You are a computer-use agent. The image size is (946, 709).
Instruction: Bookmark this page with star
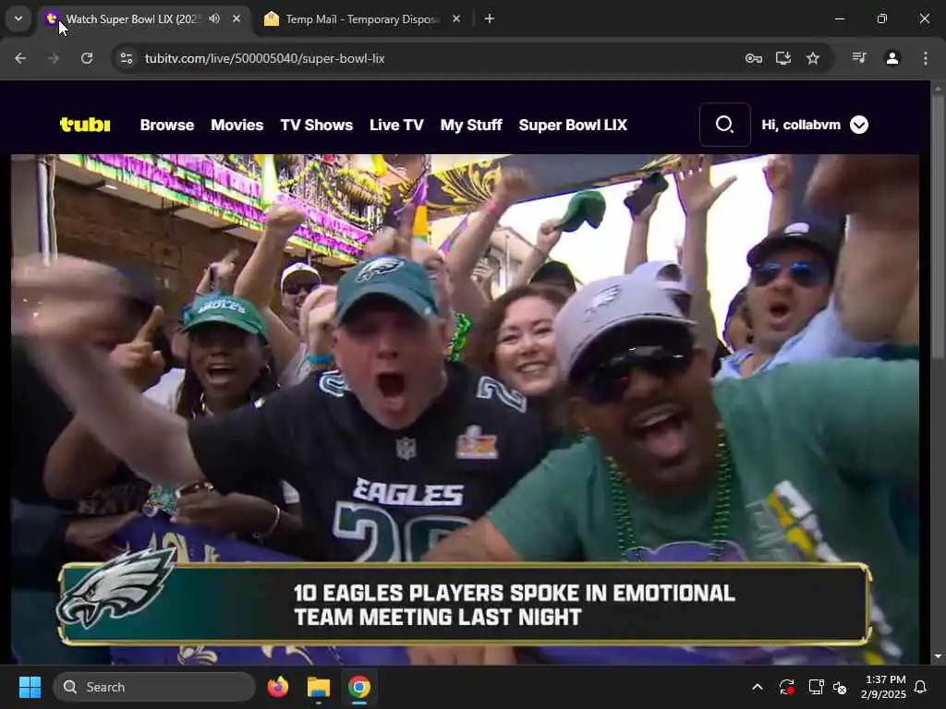(x=813, y=58)
